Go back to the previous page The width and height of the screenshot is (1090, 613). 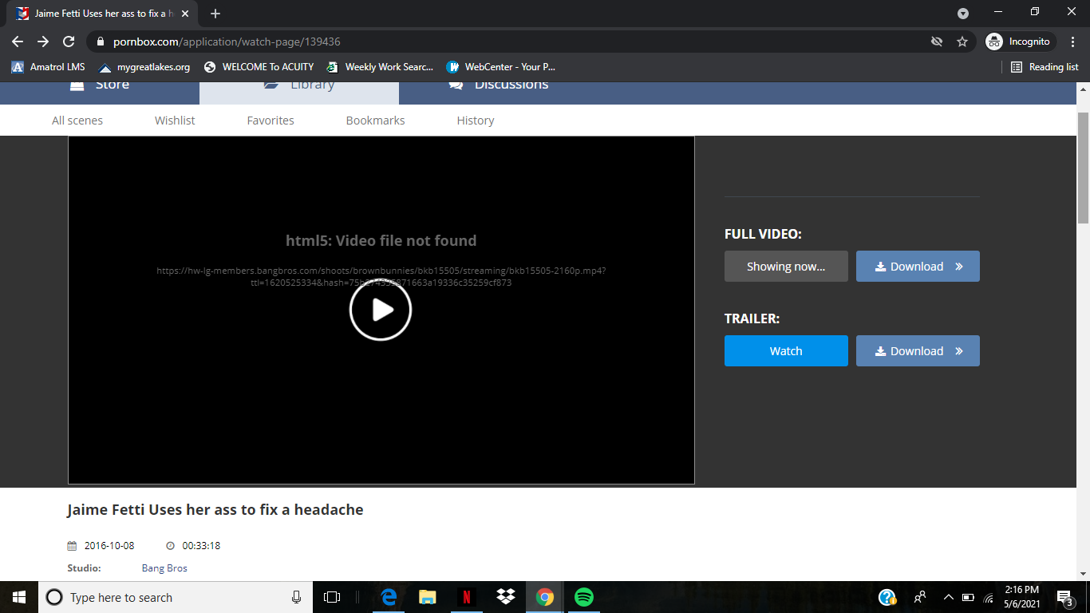tap(18, 42)
